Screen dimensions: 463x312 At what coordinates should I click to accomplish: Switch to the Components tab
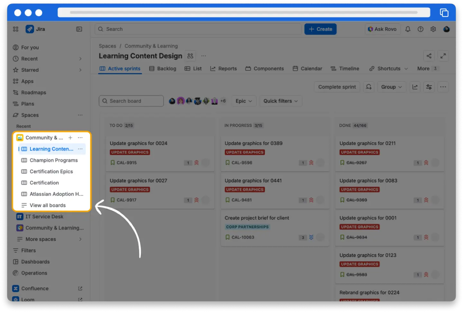point(265,69)
